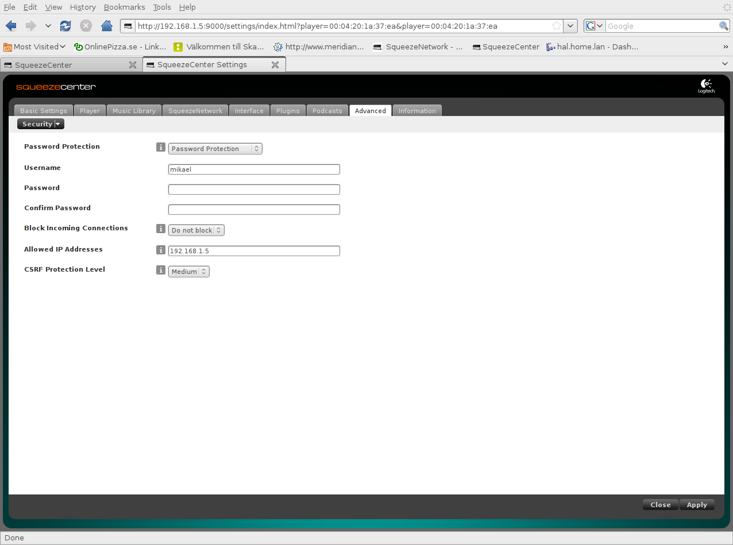
Task: Click info icon beside Block Incoming Connections
Action: pos(161,229)
